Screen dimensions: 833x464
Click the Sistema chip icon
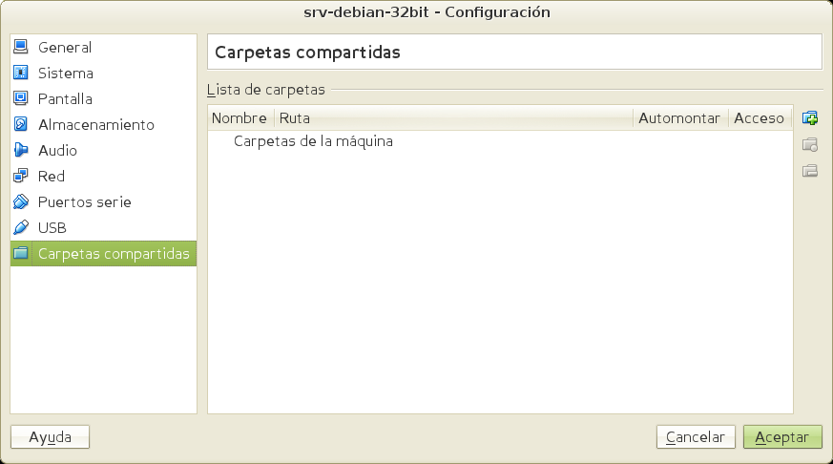(21, 73)
